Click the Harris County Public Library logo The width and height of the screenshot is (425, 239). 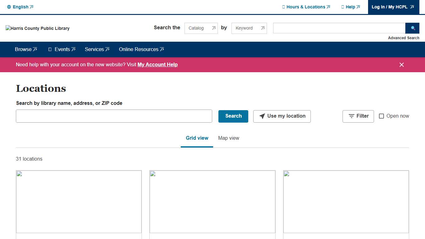pos(38,28)
